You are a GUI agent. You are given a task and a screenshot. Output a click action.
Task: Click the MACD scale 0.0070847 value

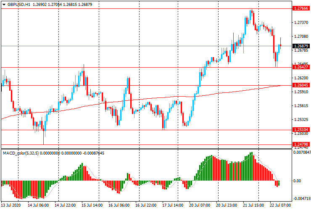click(302, 152)
